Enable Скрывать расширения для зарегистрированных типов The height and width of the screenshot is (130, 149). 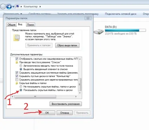coord(17,80)
